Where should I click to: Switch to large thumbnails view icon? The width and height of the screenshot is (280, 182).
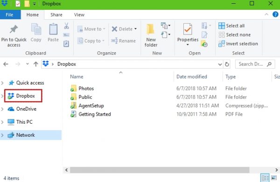[x=274, y=178]
